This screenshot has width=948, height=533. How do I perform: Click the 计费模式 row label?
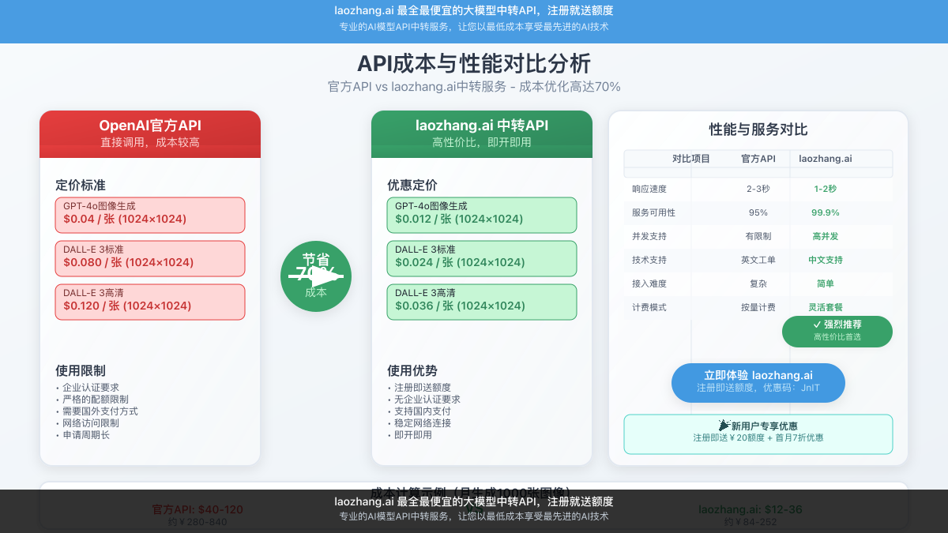(x=649, y=307)
